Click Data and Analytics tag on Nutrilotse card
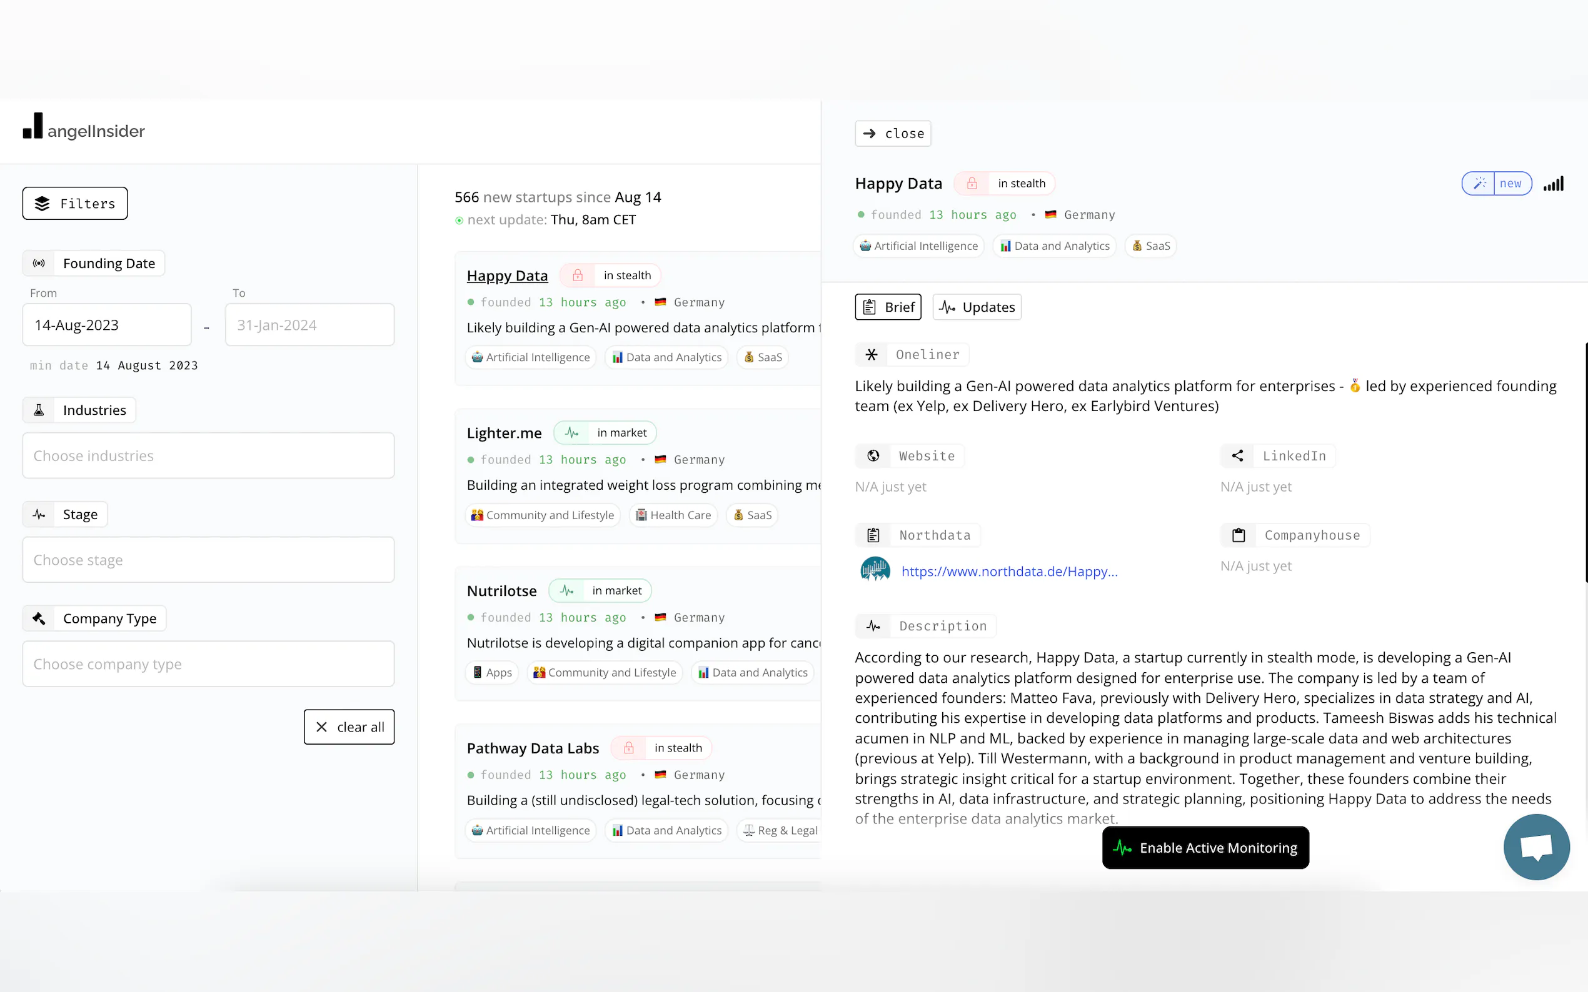The image size is (1588, 992). (752, 673)
